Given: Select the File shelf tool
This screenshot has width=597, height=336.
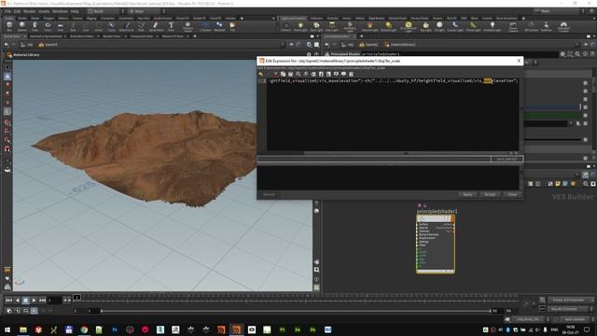Looking at the screenshot, I should (232, 26).
